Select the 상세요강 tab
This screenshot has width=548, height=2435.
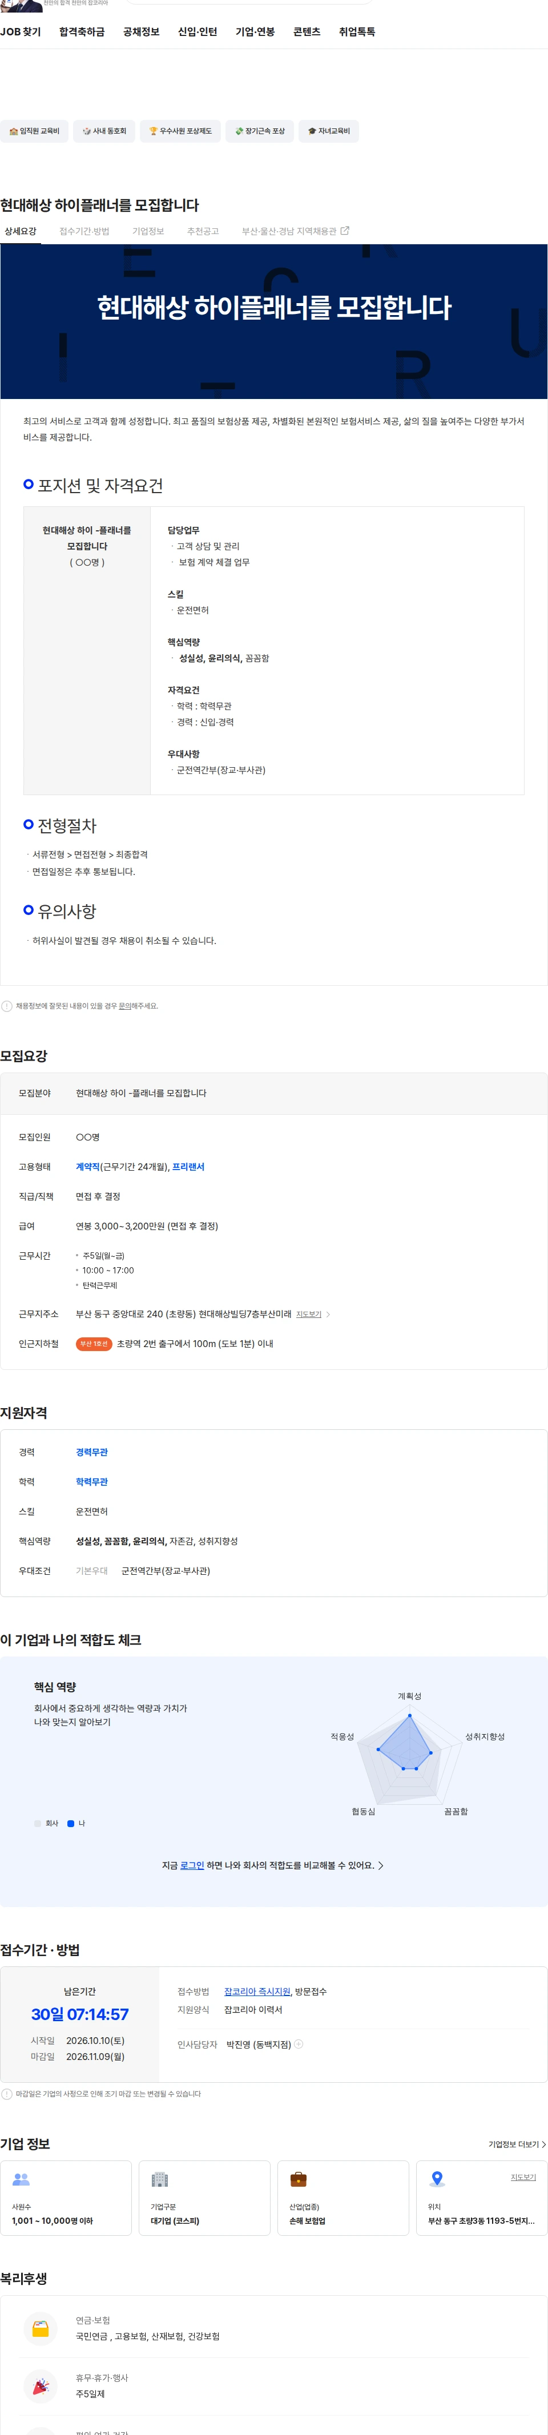(20, 232)
